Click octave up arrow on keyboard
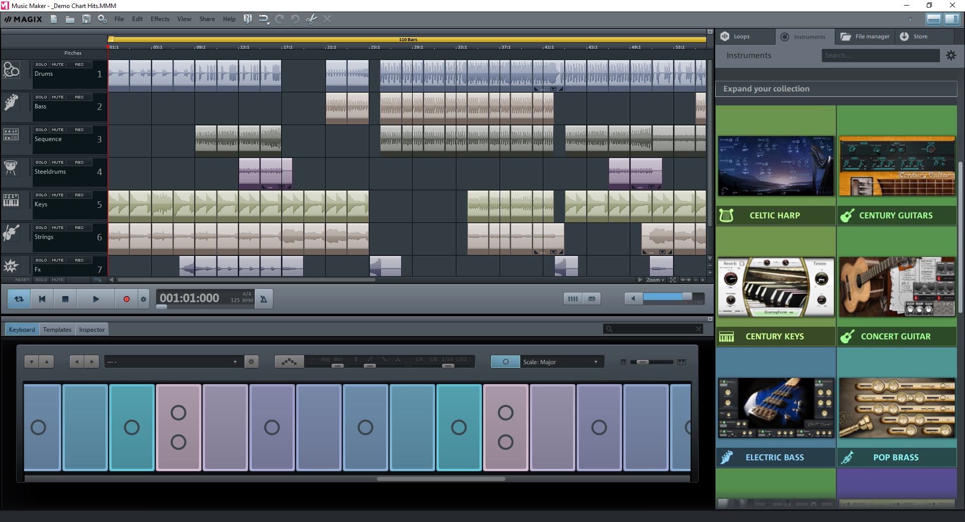Viewport: 965px width, 522px height. point(46,361)
